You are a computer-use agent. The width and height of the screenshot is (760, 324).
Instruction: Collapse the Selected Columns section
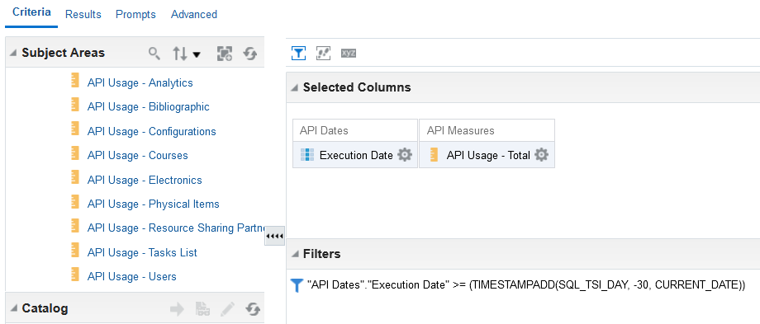click(294, 87)
